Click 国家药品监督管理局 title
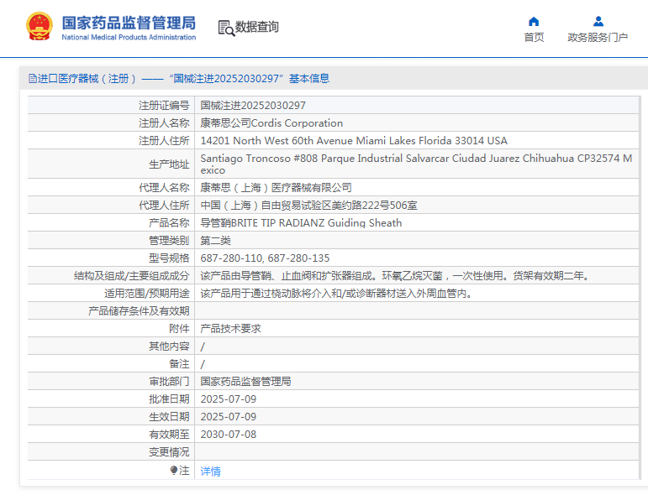 (x=129, y=23)
